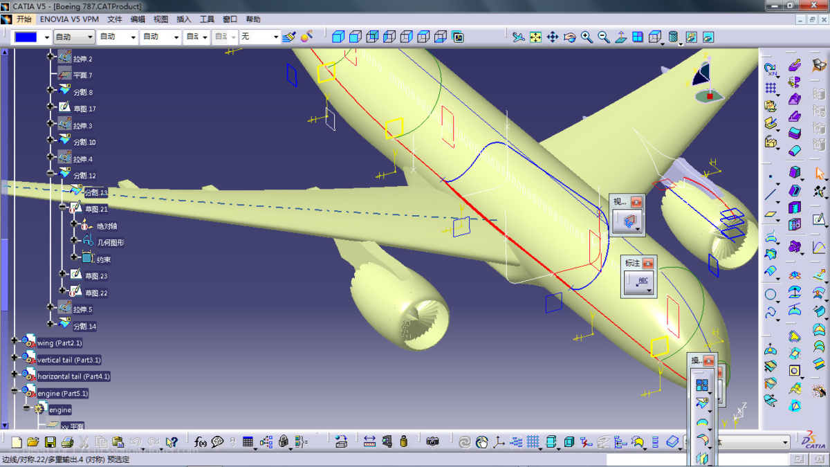Click the command input field in status bar
Screen dimensions: 830x467
click(x=699, y=459)
